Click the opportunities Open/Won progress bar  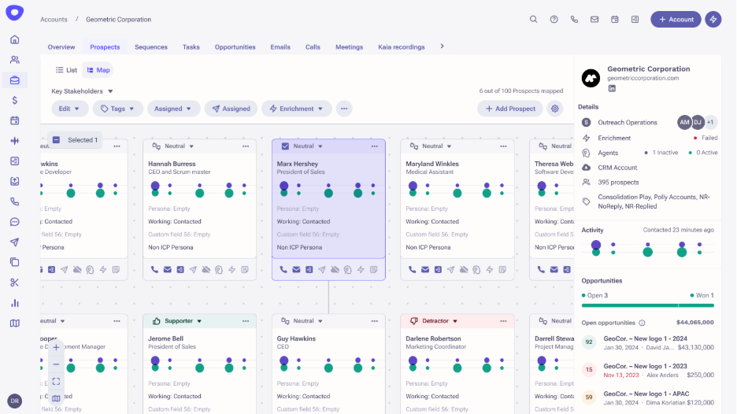pyautogui.click(x=648, y=305)
